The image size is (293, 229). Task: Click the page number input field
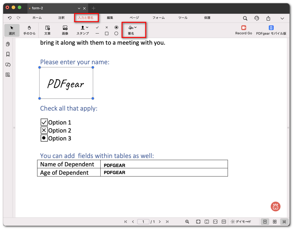coord(143,222)
